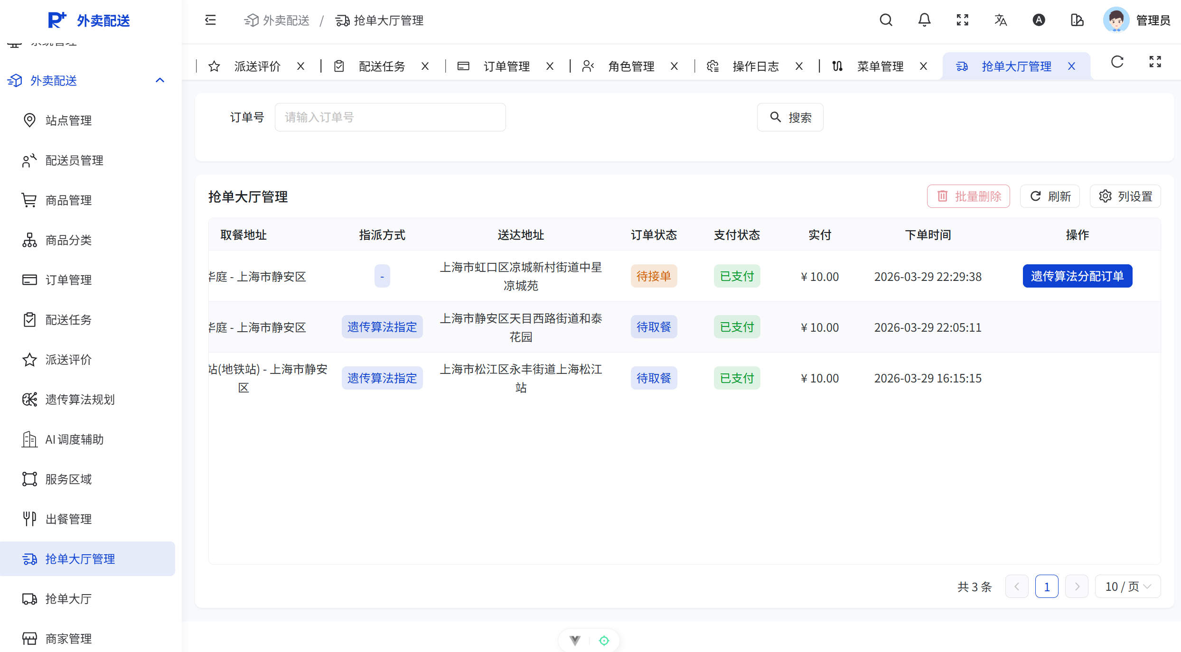The image size is (1181, 652).
Task: Open the 列设置 column settings
Action: 1125,196
